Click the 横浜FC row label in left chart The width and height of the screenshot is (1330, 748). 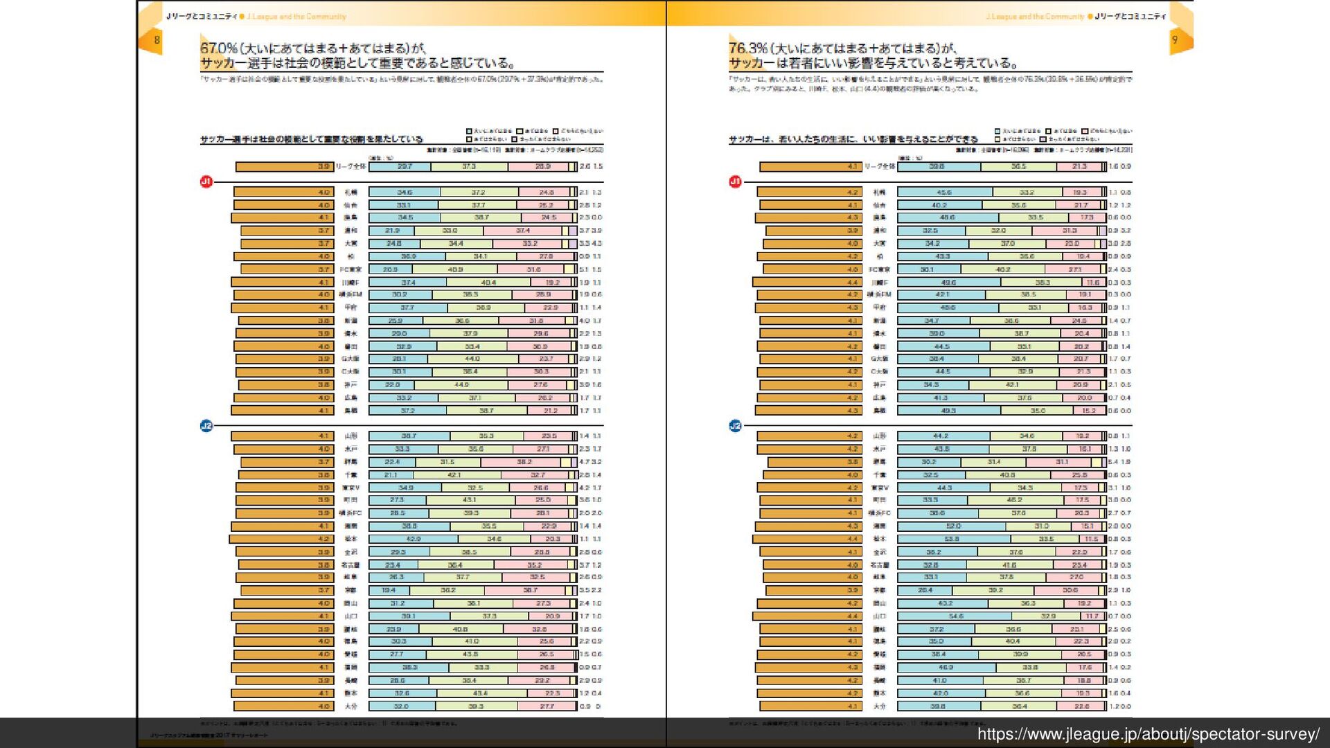(x=351, y=513)
